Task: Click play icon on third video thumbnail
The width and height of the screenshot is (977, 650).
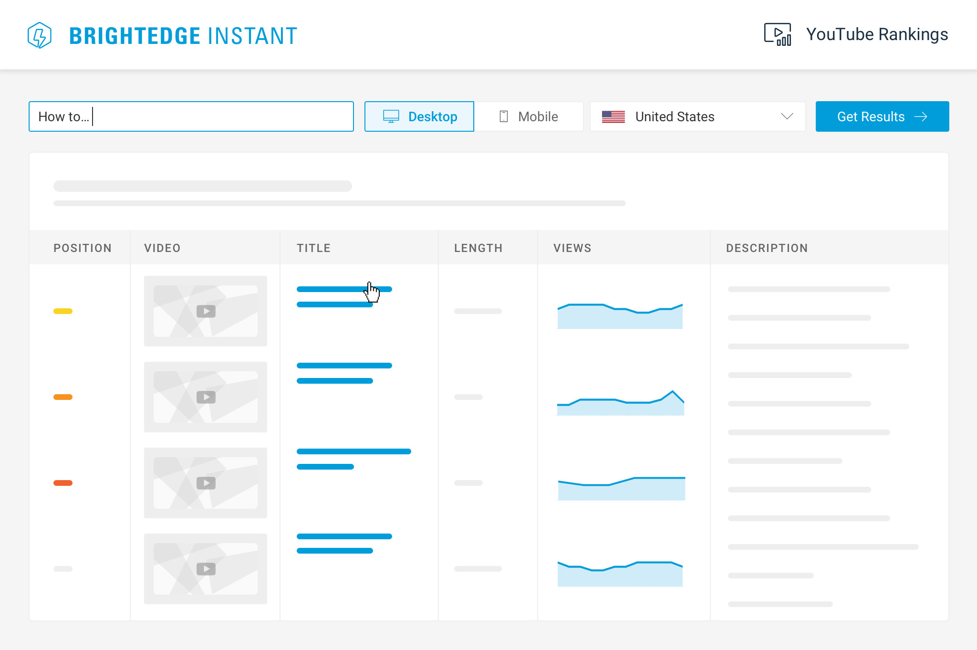Action: pyautogui.click(x=206, y=483)
